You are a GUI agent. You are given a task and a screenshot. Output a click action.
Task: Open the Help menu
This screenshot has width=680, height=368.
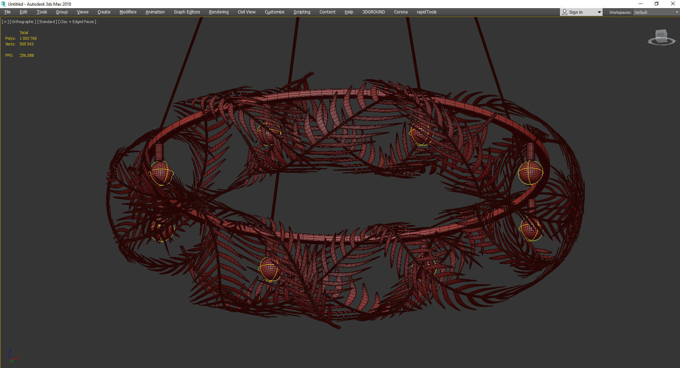(349, 12)
